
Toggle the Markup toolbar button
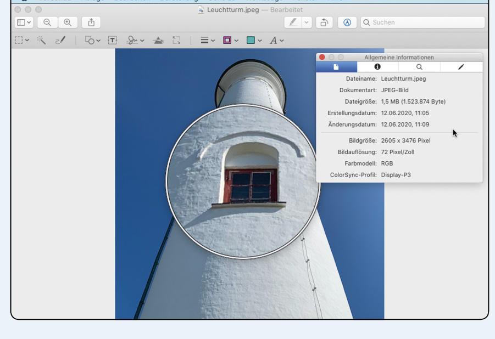point(347,22)
